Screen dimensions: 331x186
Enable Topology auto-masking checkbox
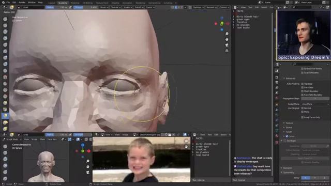coord(302,84)
